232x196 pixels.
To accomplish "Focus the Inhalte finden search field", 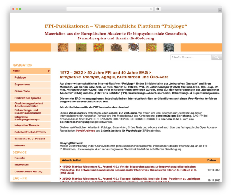I will [x=191, y=57].
